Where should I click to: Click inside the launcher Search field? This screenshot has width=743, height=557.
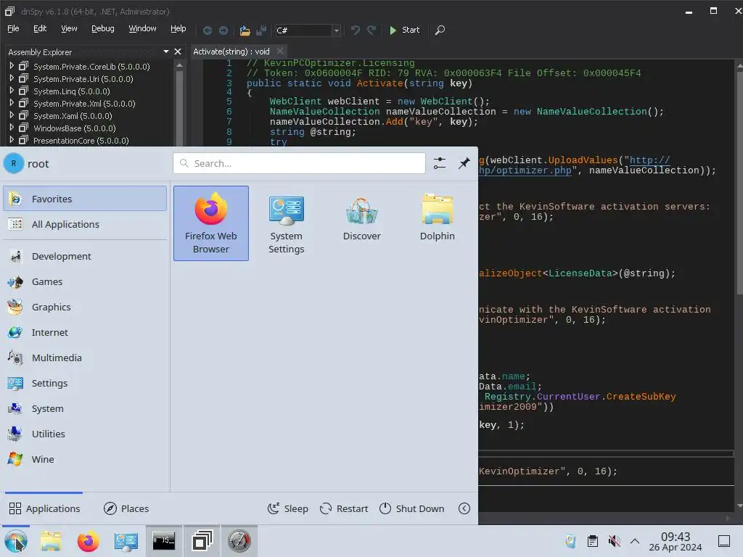(x=299, y=163)
